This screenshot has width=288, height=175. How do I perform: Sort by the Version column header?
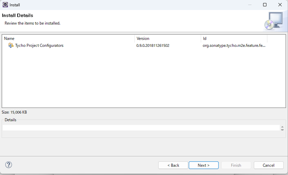pos(168,38)
